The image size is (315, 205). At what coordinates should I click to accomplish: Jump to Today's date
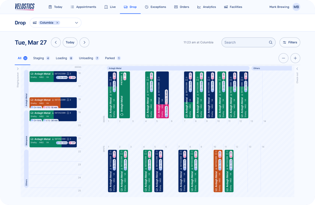coord(70,42)
